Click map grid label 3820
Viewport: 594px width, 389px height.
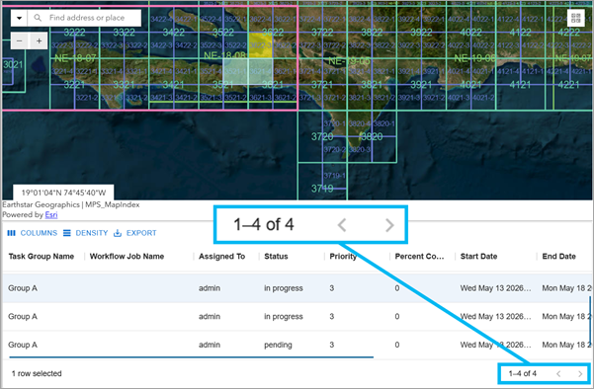pyautogui.click(x=372, y=136)
